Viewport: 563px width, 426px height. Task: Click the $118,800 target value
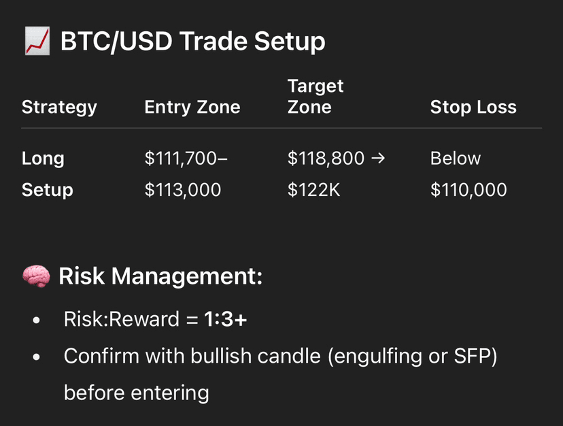pyautogui.click(x=326, y=158)
